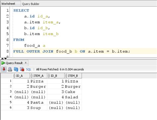Click the print results icon
157x120 pixels.
(x=10, y=69)
